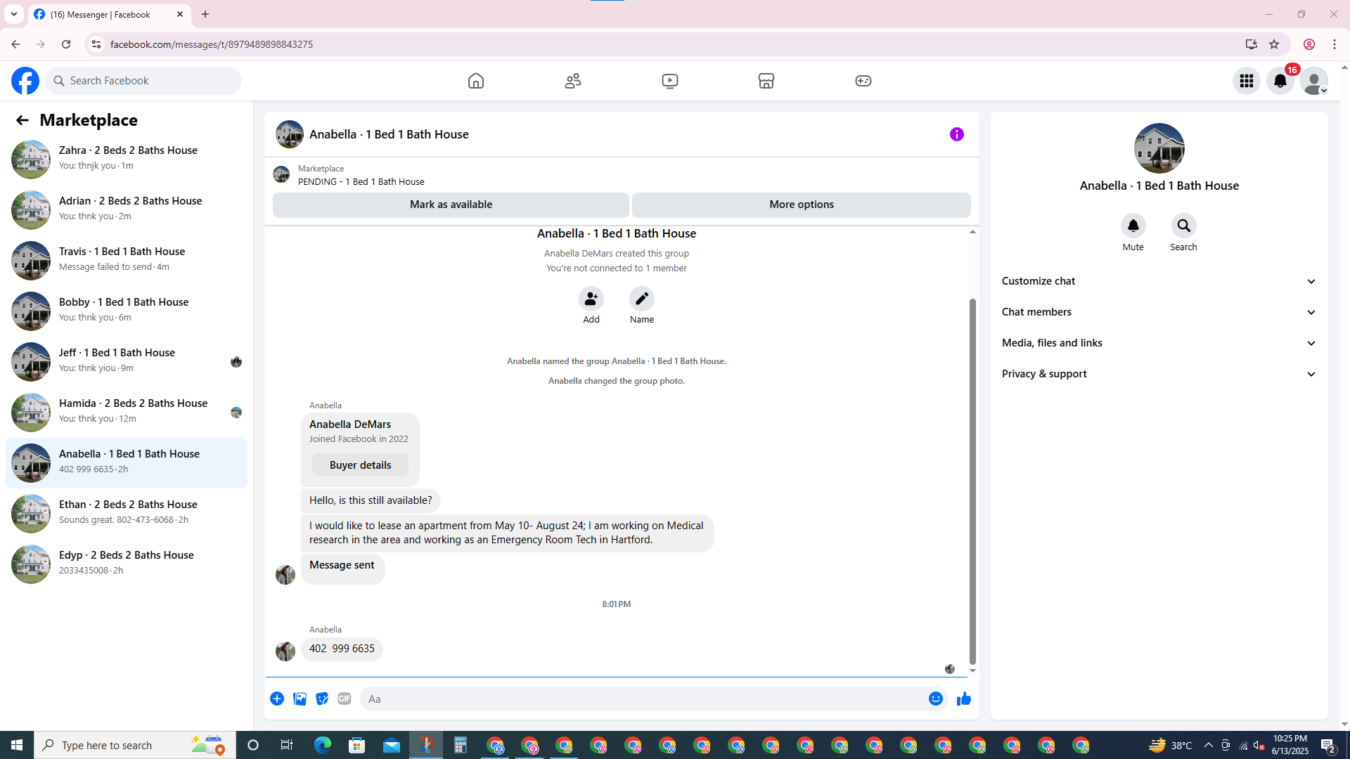Open PENDING 1 Bed 1 Bath House listing
1350x759 pixels.
[361, 182]
